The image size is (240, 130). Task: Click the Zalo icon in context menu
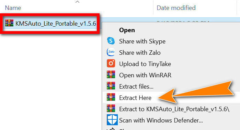click(x=111, y=52)
